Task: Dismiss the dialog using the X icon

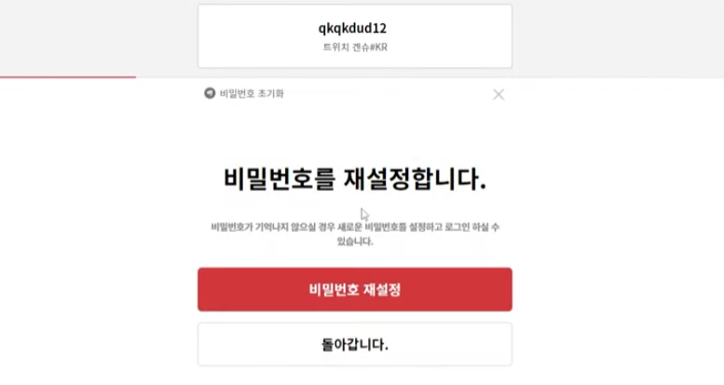Action: [x=499, y=95]
